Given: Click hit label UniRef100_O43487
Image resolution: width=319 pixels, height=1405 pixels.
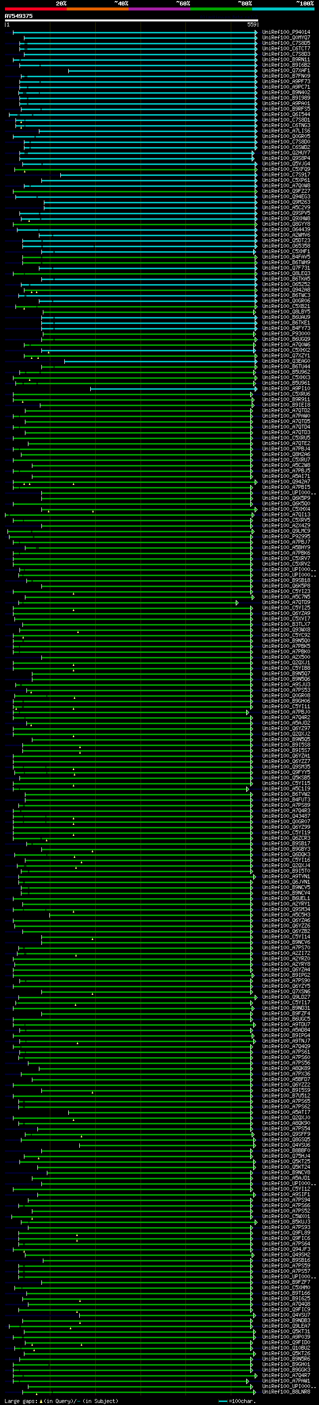Looking at the screenshot, I should click(286, 816).
